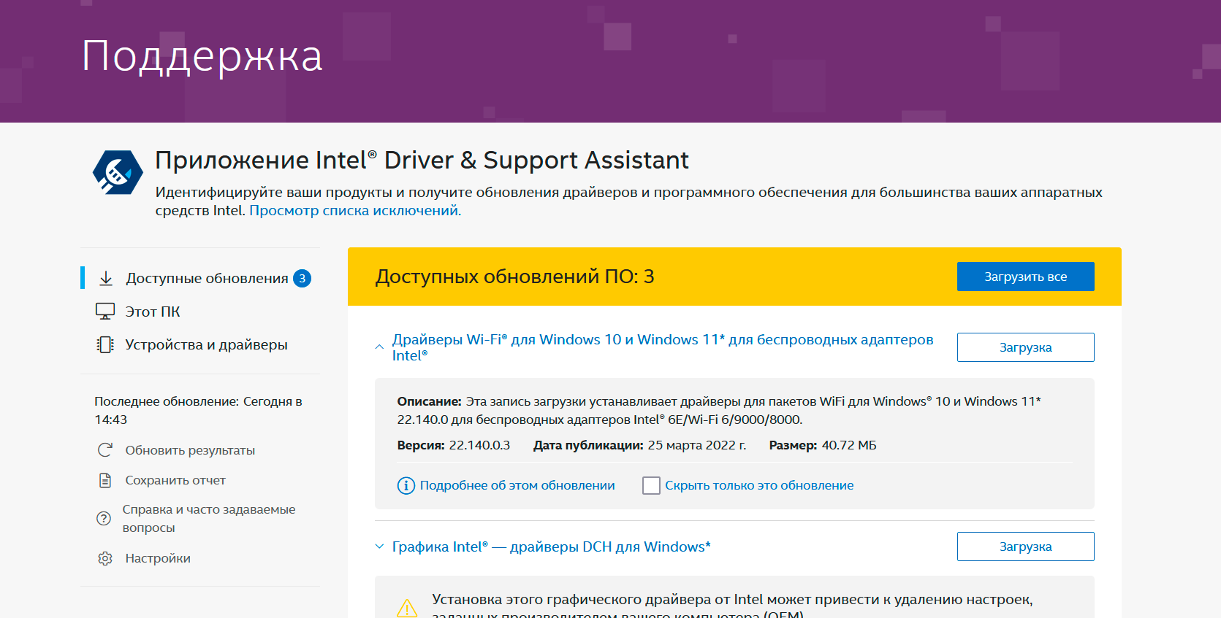Click the Поддержка page heading
Viewport: 1221px width, 618px height.
click(x=202, y=56)
